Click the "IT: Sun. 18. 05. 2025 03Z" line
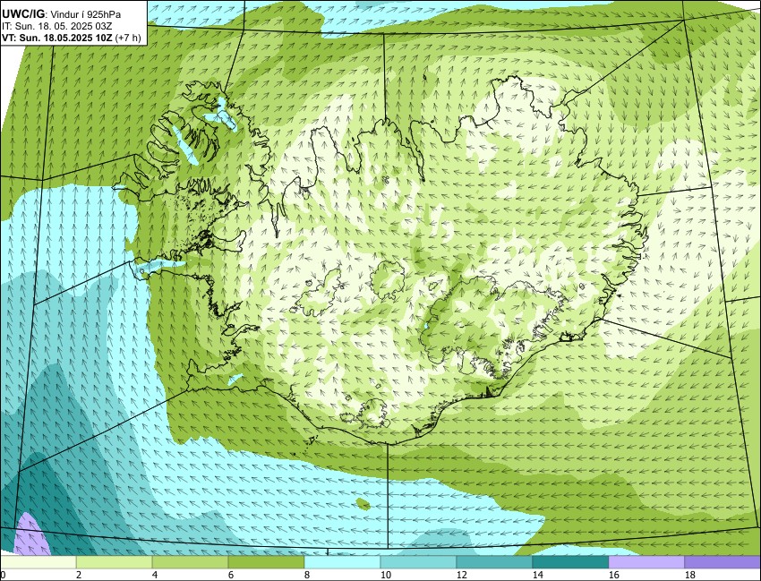 point(56,26)
